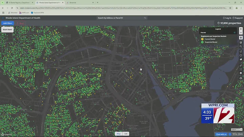Open the tab search dropdown arrow
The image size is (244, 137).
pos(2,2)
